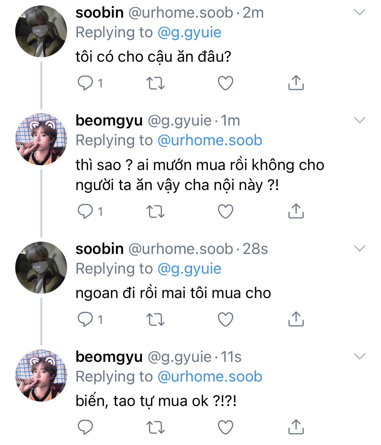Screen dimensions: 381x445
Task: Reply to soobin's "tôi có cho cậu ăn đâu?" tweet
Action: (x=85, y=83)
